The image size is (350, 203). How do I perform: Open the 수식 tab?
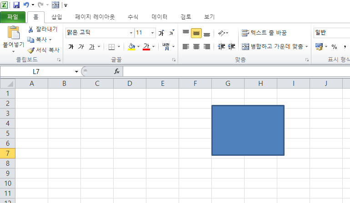[133, 17]
